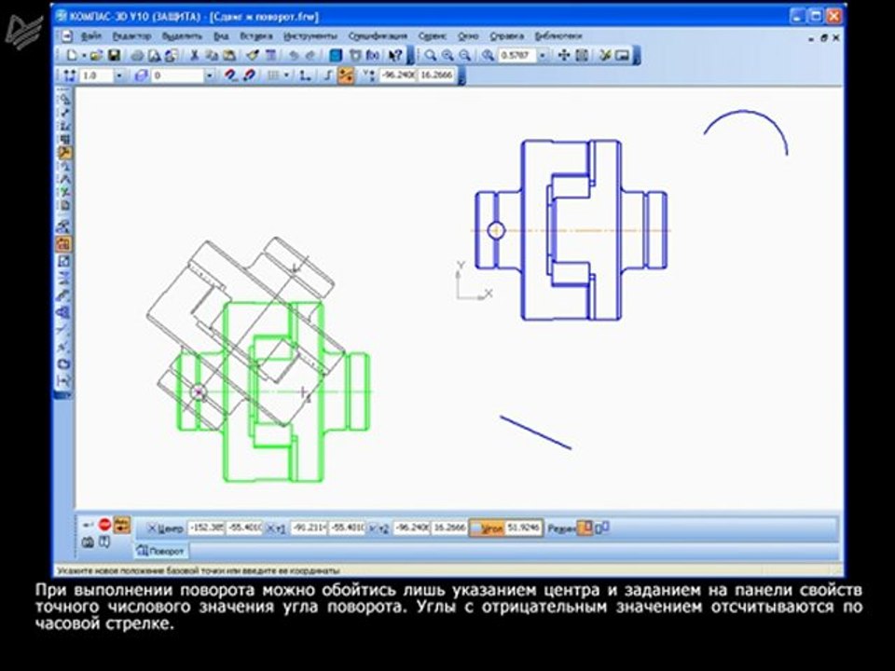This screenshot has height=671, width=895.
Task: Toggle the local coordinate system button
Action: 306,75
